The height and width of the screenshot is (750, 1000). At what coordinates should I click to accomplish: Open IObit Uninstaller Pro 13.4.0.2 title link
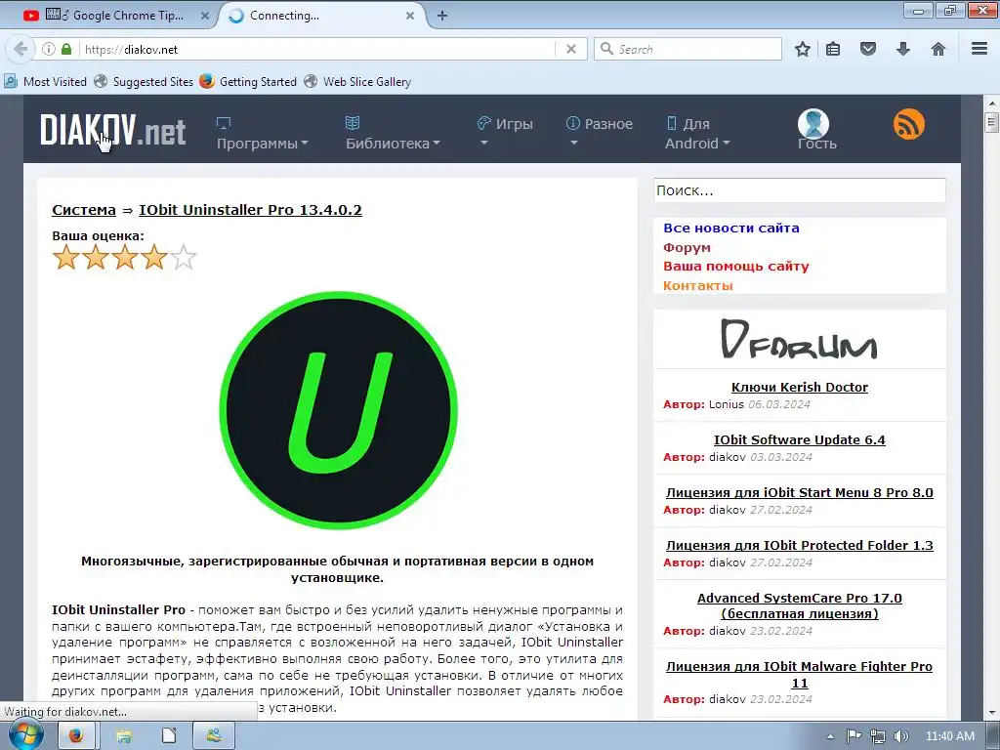[250, 210]
